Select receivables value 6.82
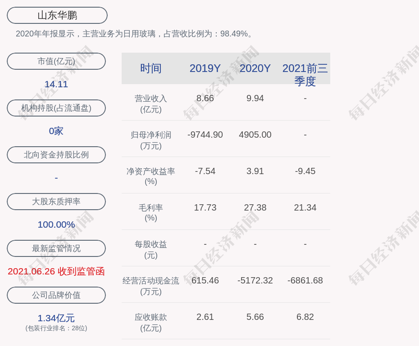The image size is (419, 346). 305,317
